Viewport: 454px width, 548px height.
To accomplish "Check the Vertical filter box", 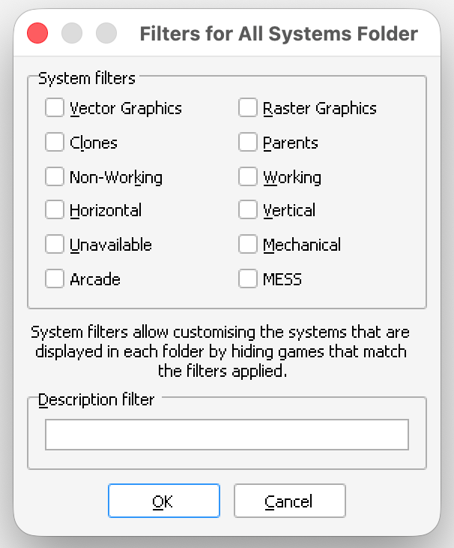I will (248, 210).
